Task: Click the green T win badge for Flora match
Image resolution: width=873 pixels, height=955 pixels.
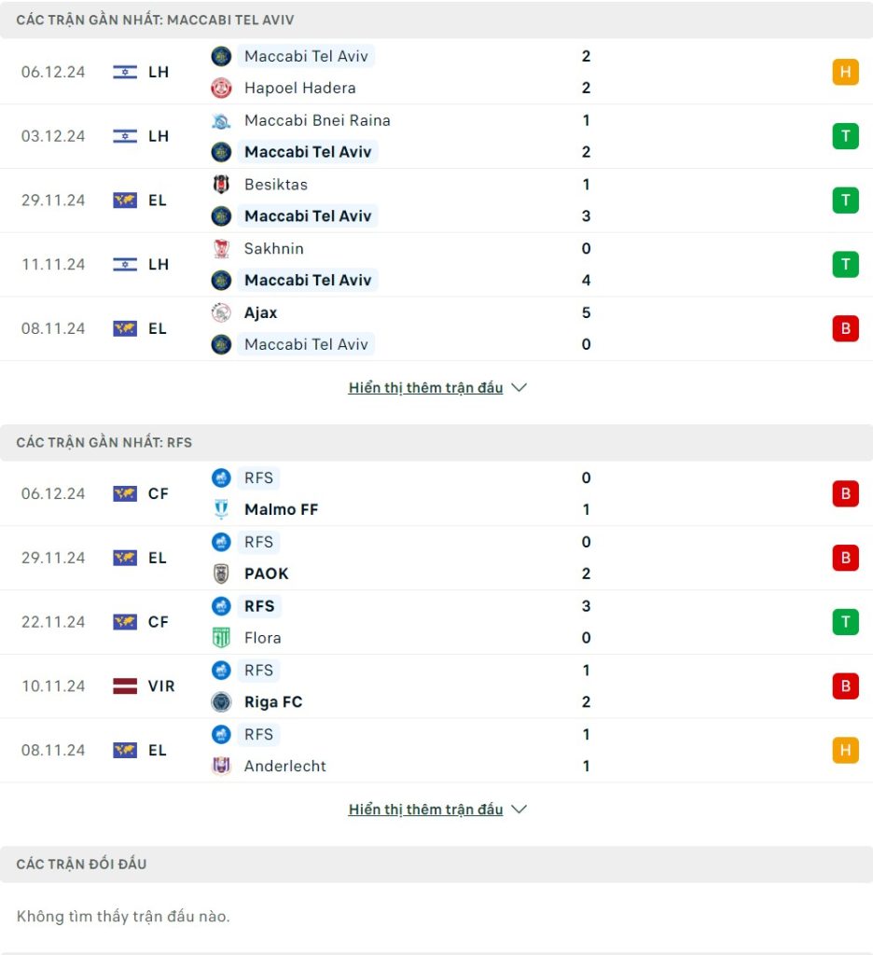Action: (845, 622)
